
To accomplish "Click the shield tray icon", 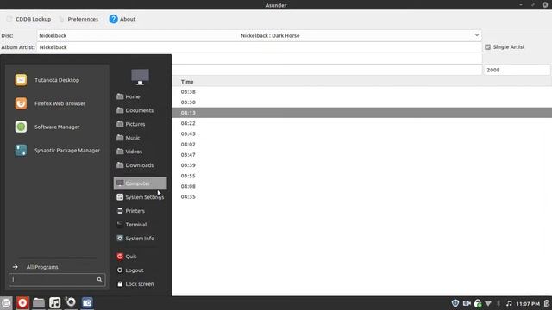I will (x=455, y=303).
